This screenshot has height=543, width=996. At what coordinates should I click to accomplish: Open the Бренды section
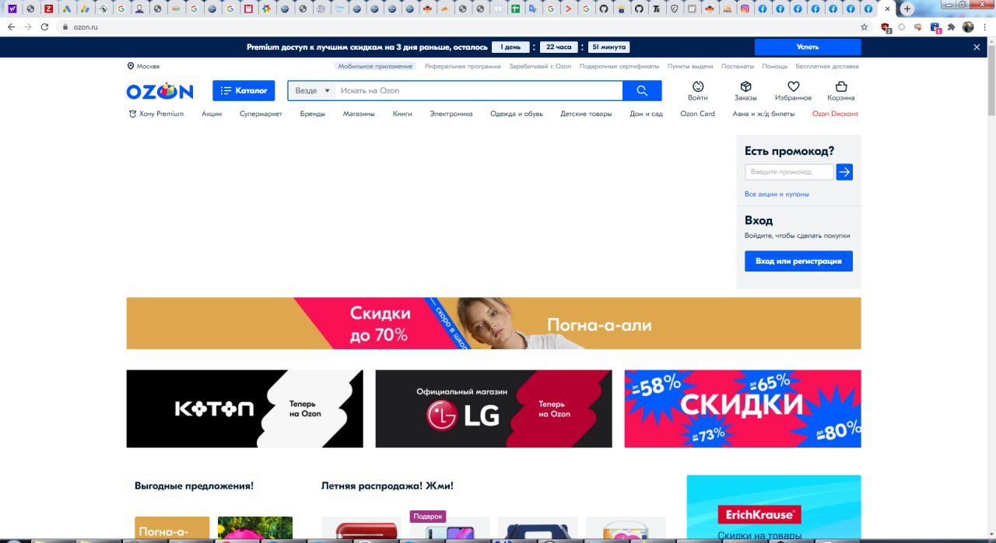313,114
